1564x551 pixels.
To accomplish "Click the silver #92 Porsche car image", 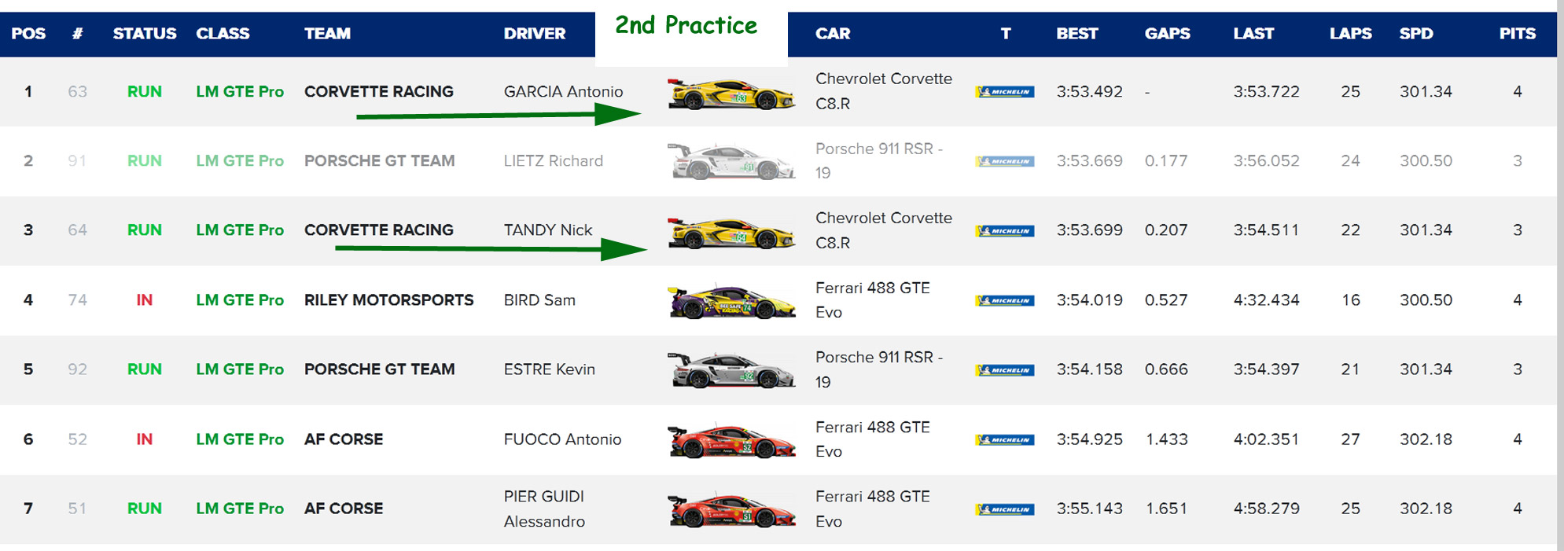I will (730, 370).
